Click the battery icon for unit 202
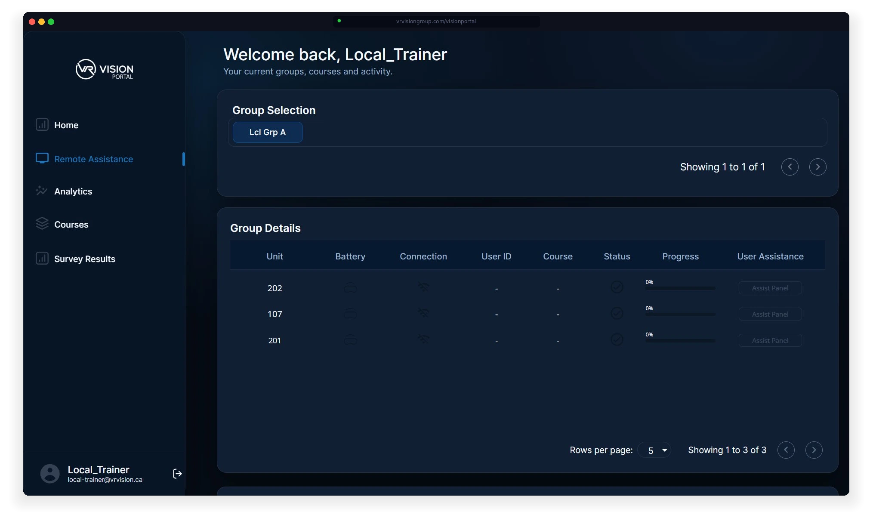The width and height of the screenshot is (873, 521). click(350, 288)
